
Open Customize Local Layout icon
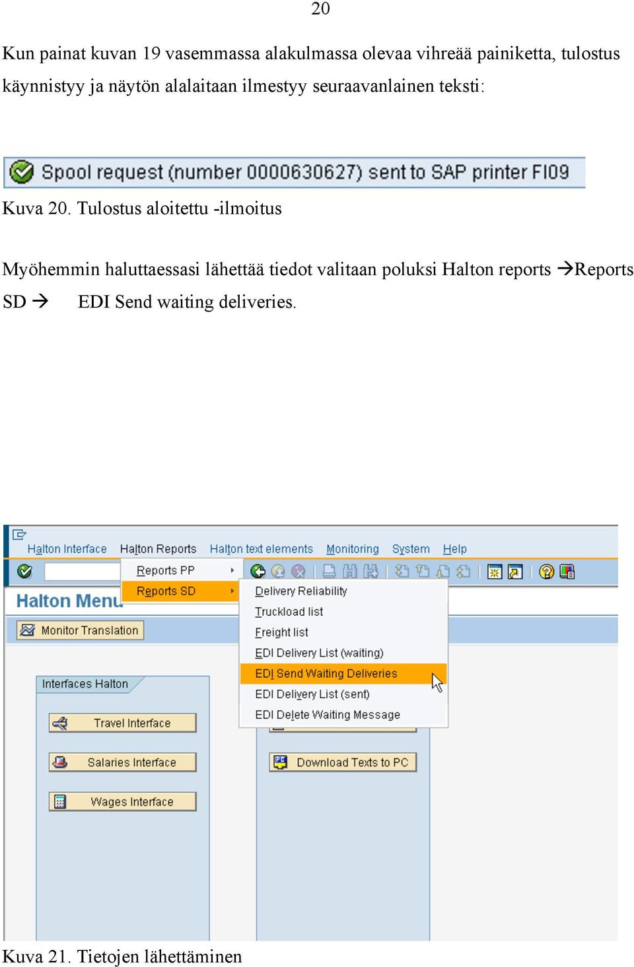tap(567, 572)
